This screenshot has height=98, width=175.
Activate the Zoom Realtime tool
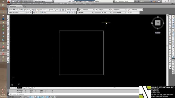click(x=52, y=10)
